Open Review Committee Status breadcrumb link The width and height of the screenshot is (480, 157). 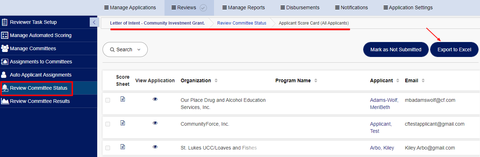242,23
